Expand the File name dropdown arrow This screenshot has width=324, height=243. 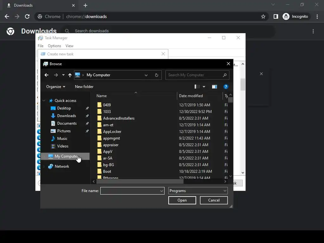[162, 191]
